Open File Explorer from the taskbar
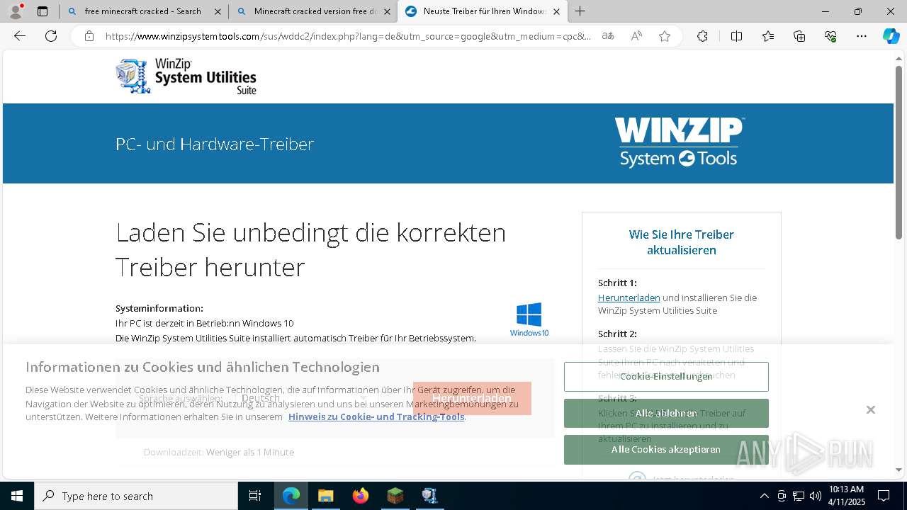This screenshot has width=907, height=510. (x=325, y=496)
